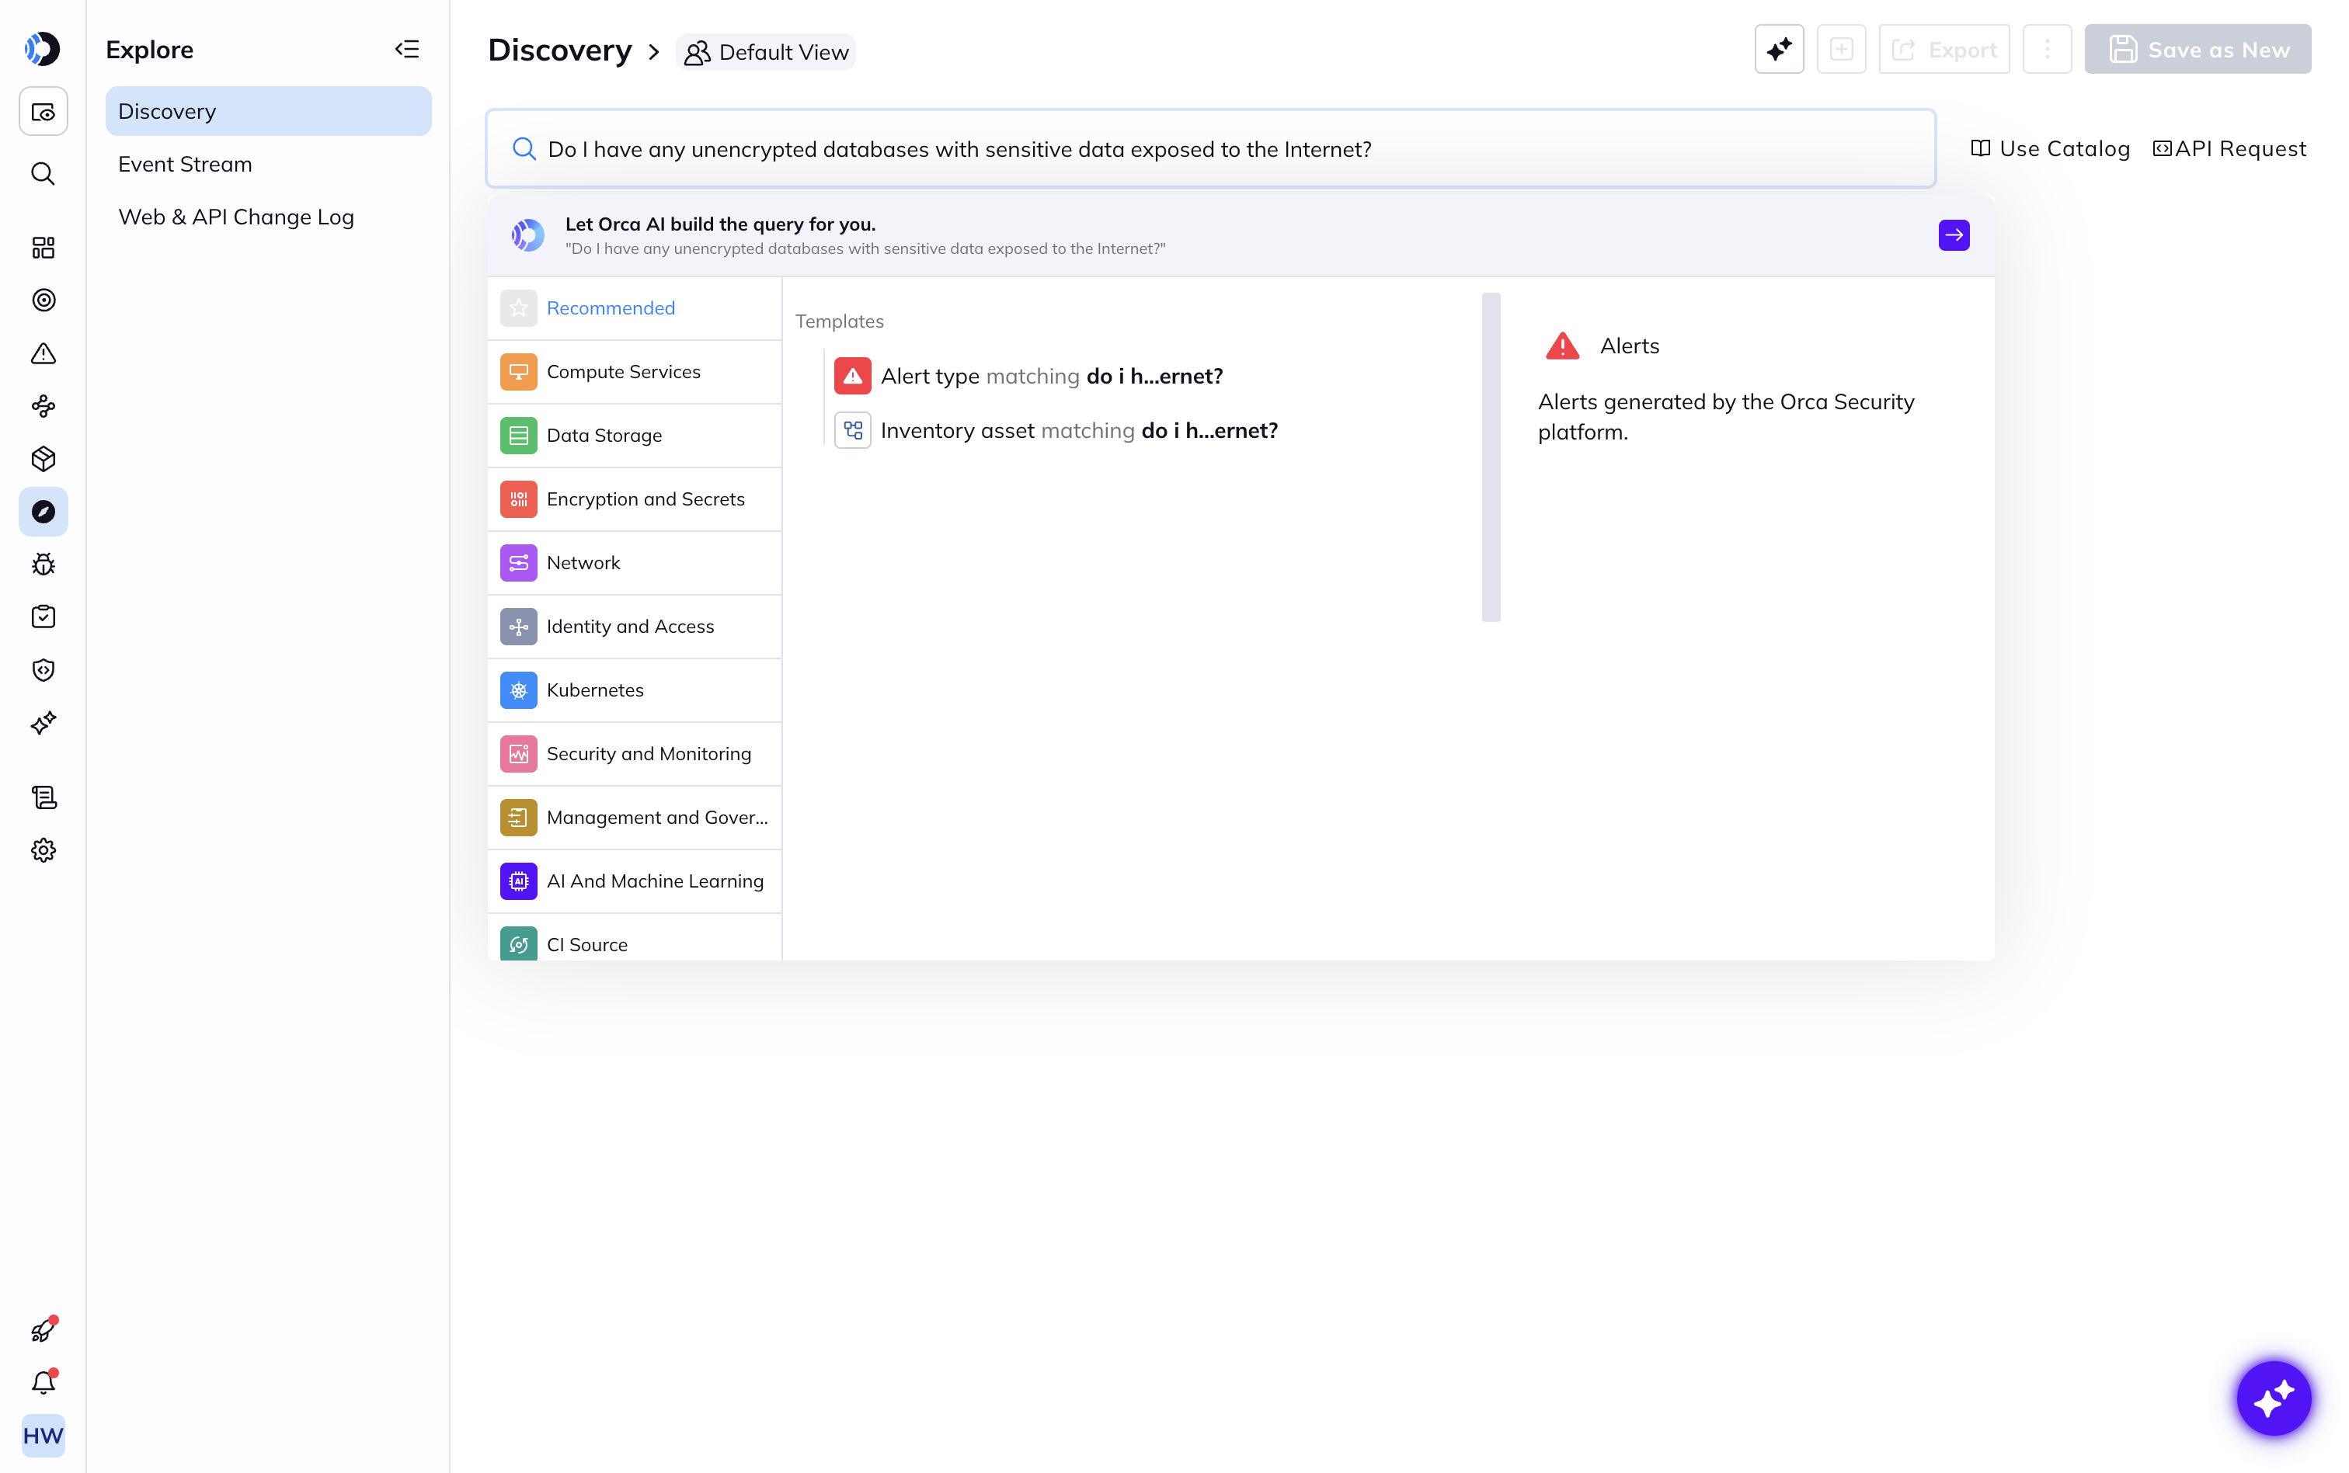Click Save as New button

[x=2198, y=49]
